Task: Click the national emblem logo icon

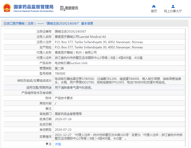Action: click(7, 8)
